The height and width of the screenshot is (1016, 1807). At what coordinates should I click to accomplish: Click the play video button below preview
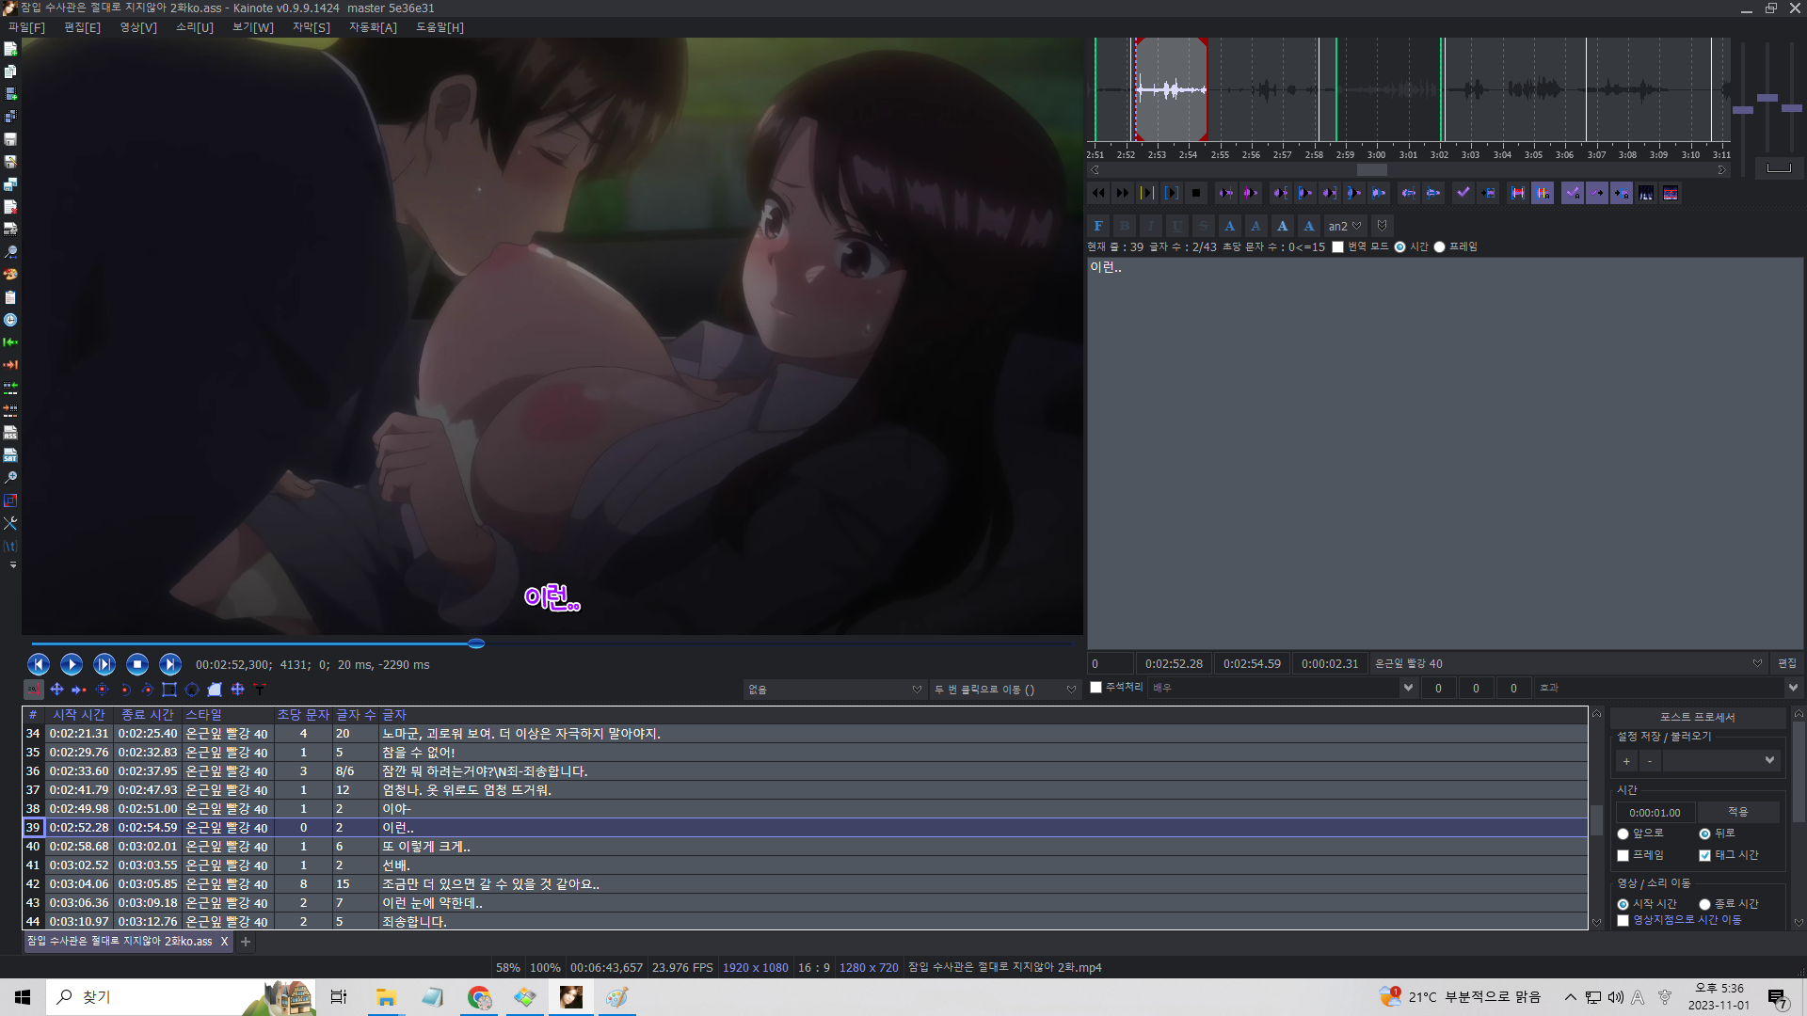72,664
